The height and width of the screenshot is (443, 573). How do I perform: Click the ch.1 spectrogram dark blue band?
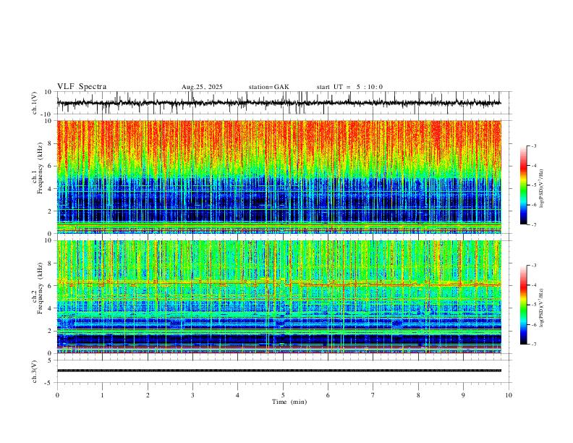(x=279, y=201)
